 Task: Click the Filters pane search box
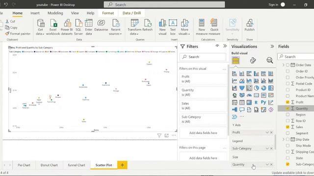coord(203,57)
